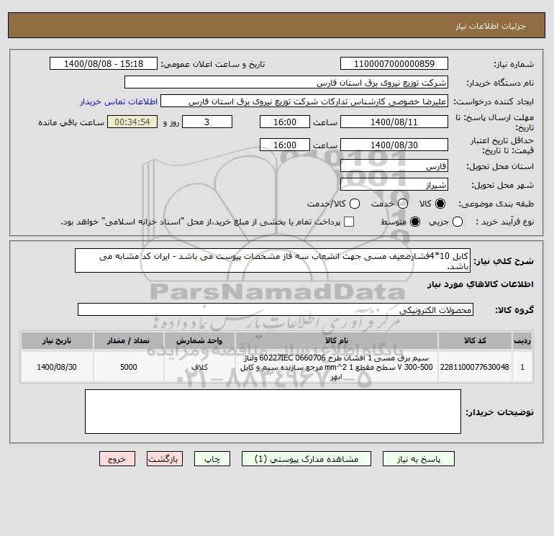The width and height of the screenshot is (554, 536).
Task: Click the سیم برق مسی product name cell
Action: (337, 367)
